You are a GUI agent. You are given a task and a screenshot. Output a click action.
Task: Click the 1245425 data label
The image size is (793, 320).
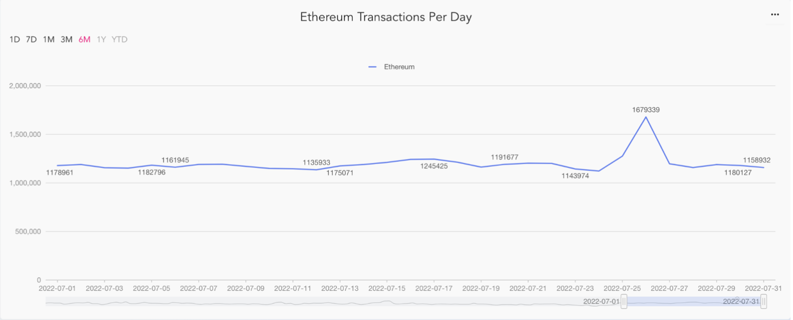(x=434, y=166)
